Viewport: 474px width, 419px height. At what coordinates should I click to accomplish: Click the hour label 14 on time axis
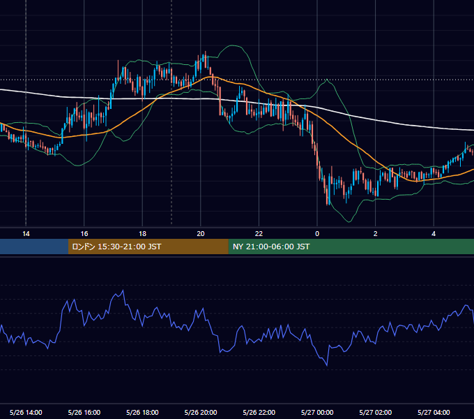click(26, 234)
